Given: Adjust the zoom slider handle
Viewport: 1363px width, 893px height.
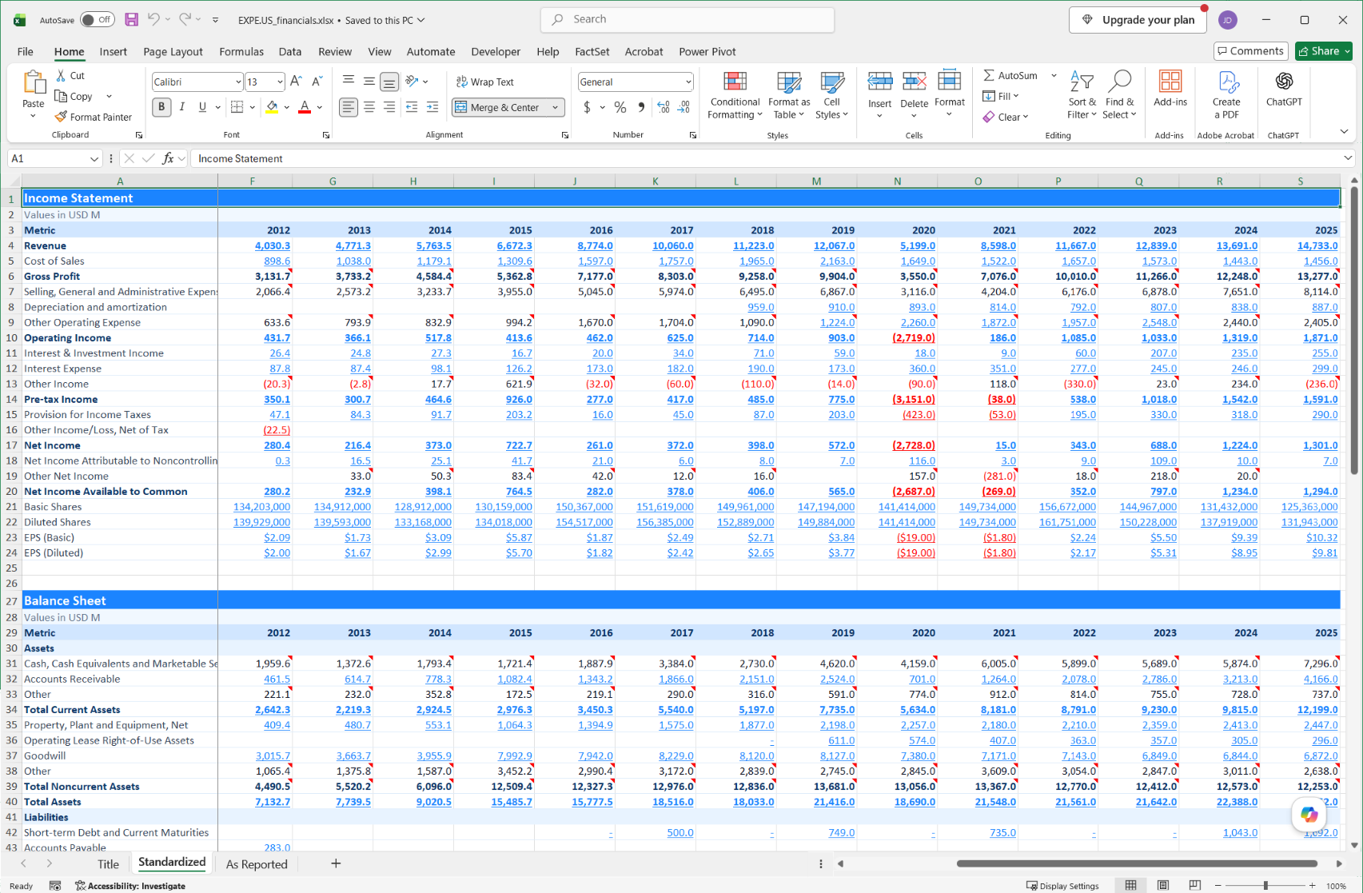Looking at the screenshot, I should click(1265, 886).
